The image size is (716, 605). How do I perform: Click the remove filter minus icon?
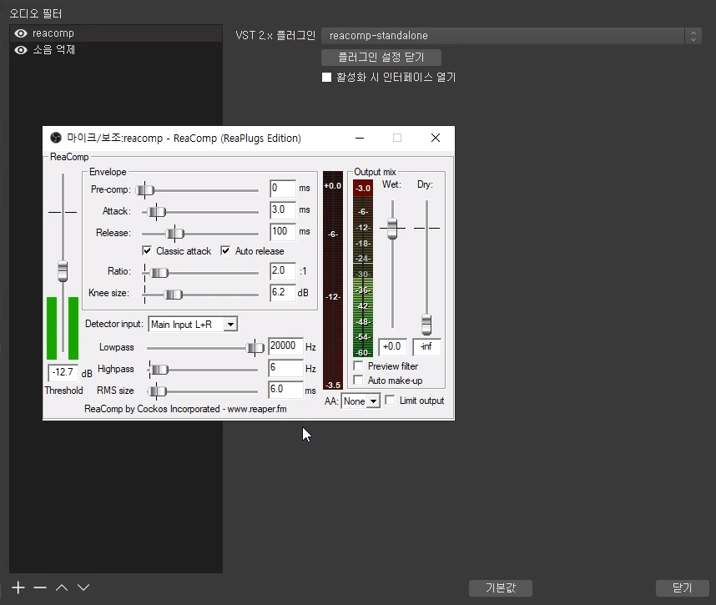coord(40,587)
